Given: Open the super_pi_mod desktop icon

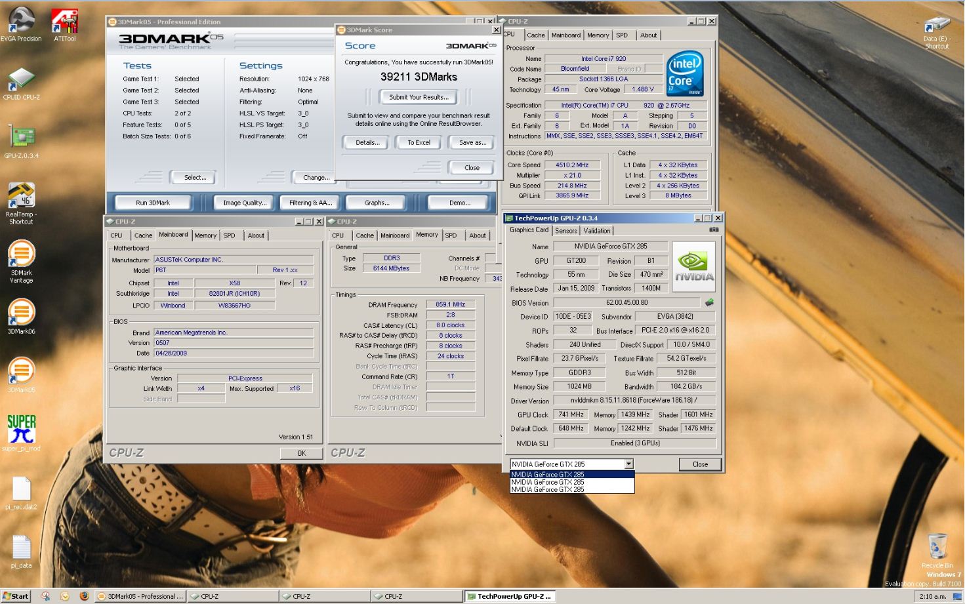Looking at the screenshot, I should pyautogui.click(x=21, y=433).
